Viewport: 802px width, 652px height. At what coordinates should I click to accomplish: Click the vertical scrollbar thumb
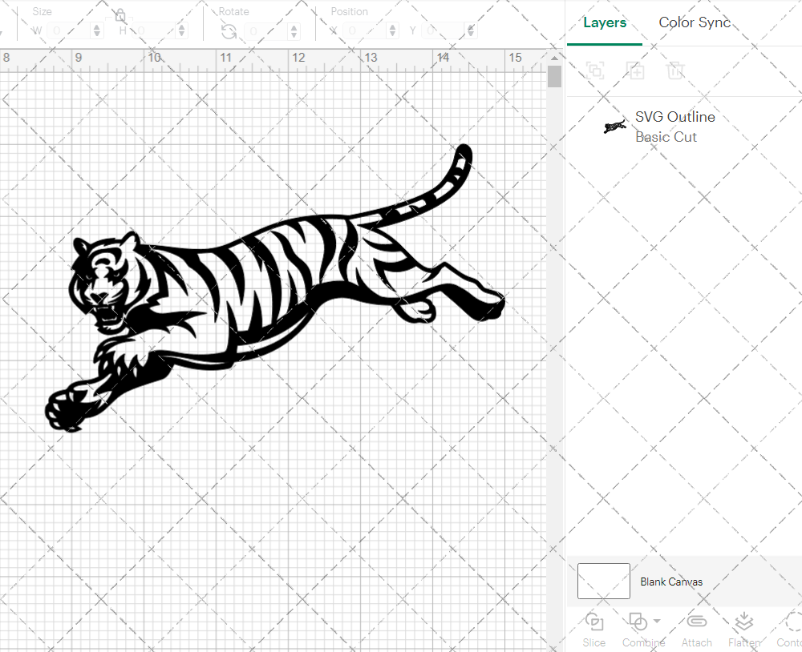point(554,77)
